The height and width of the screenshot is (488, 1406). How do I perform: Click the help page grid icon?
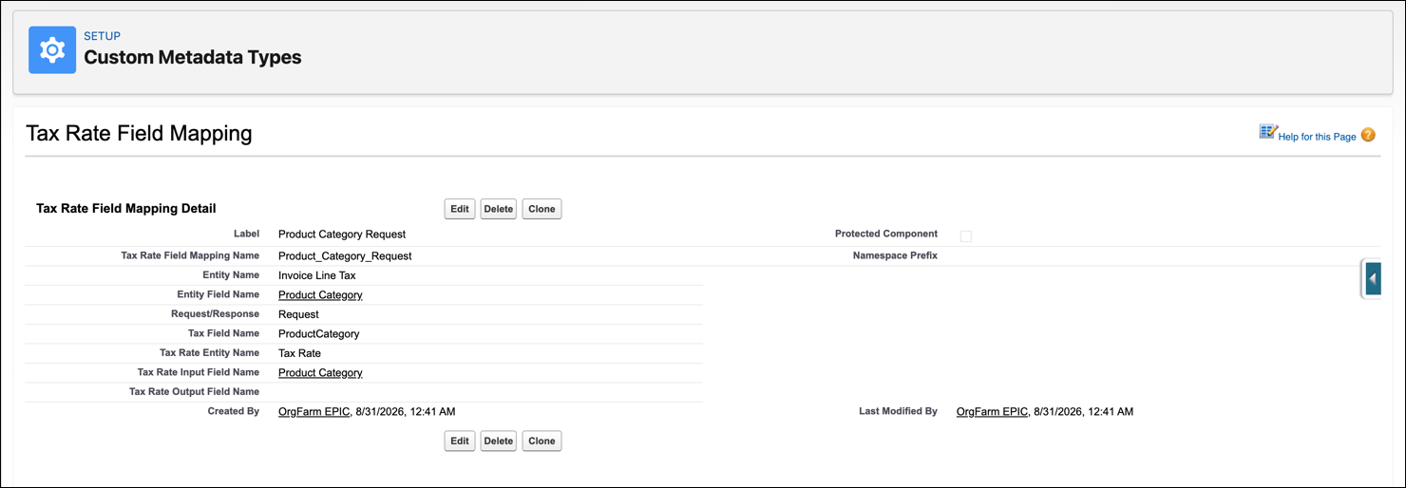click(1268, 132)
